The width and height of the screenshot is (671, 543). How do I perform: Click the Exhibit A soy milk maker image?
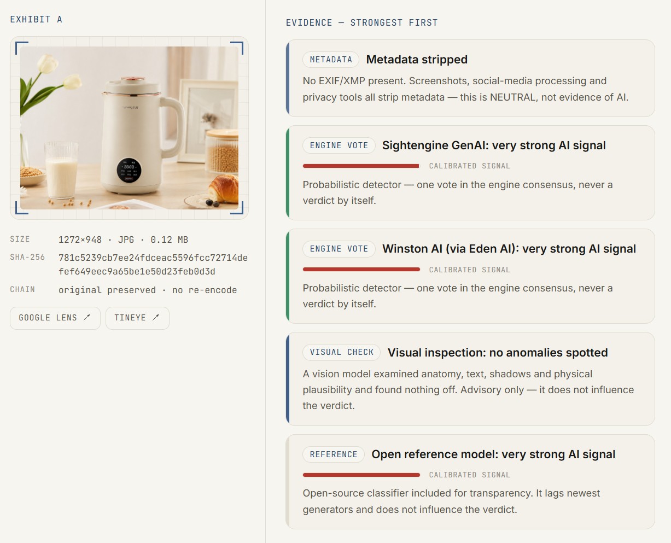pyautogui.click(x=129, y=128)
